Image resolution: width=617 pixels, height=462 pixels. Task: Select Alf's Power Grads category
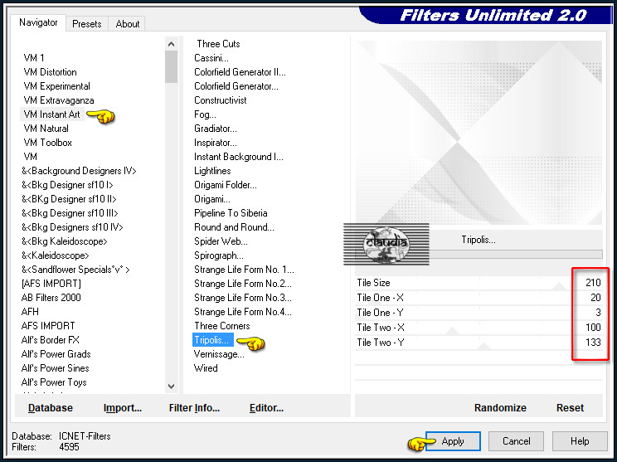(56, 354)
